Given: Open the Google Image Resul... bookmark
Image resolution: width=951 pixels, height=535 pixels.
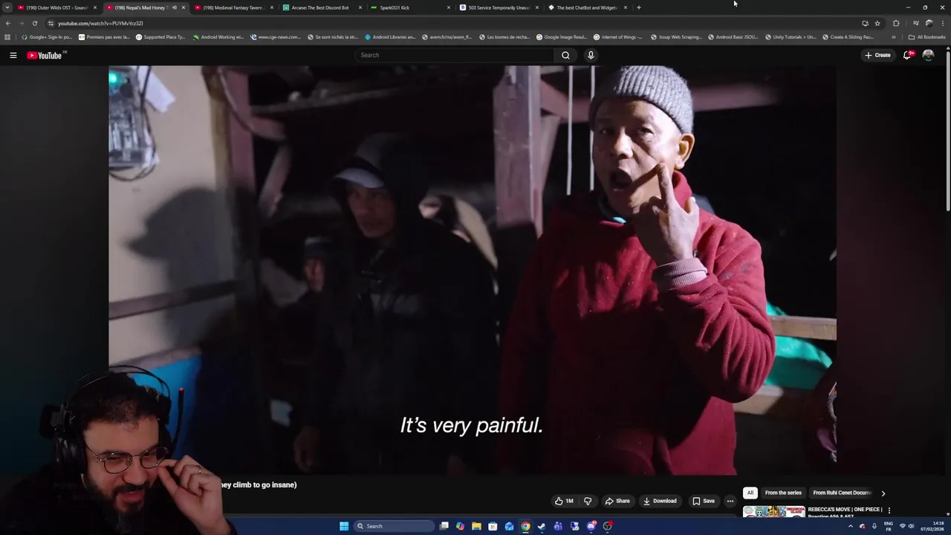Looking at the screenshot, I should 561,36.
